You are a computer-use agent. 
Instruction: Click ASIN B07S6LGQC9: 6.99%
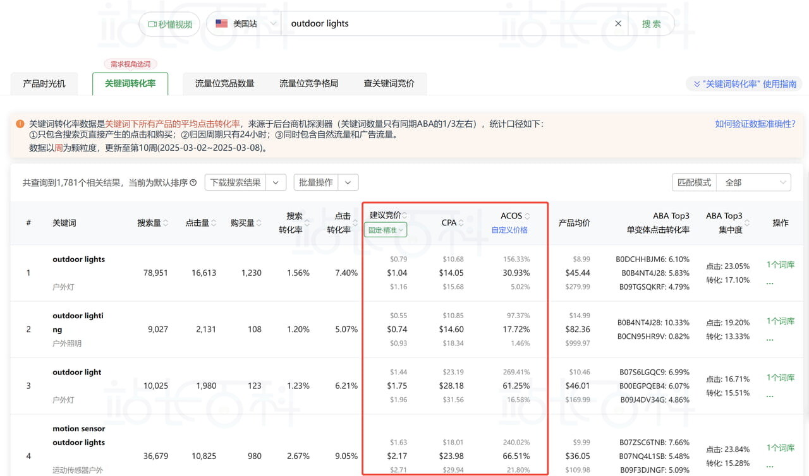click(x=654, y=372)
